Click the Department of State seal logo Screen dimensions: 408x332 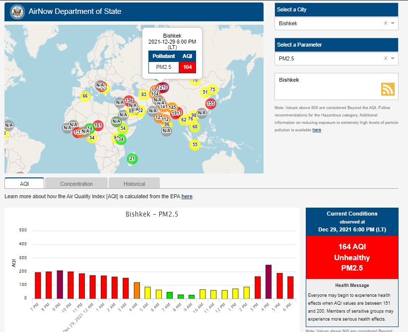[x=17, y=11]
